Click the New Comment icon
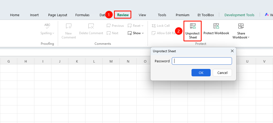273x123 pixels. tap(69, 26)
